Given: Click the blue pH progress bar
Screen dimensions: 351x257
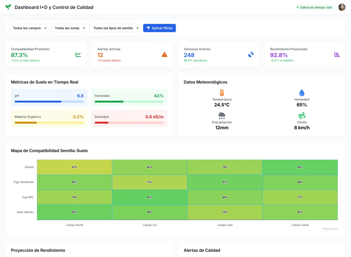Looking at the screenshot, I should [49, 101].
